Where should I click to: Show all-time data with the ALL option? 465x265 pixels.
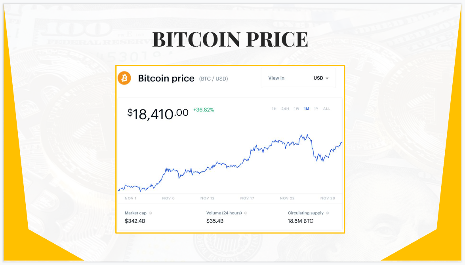click(327, 109)
